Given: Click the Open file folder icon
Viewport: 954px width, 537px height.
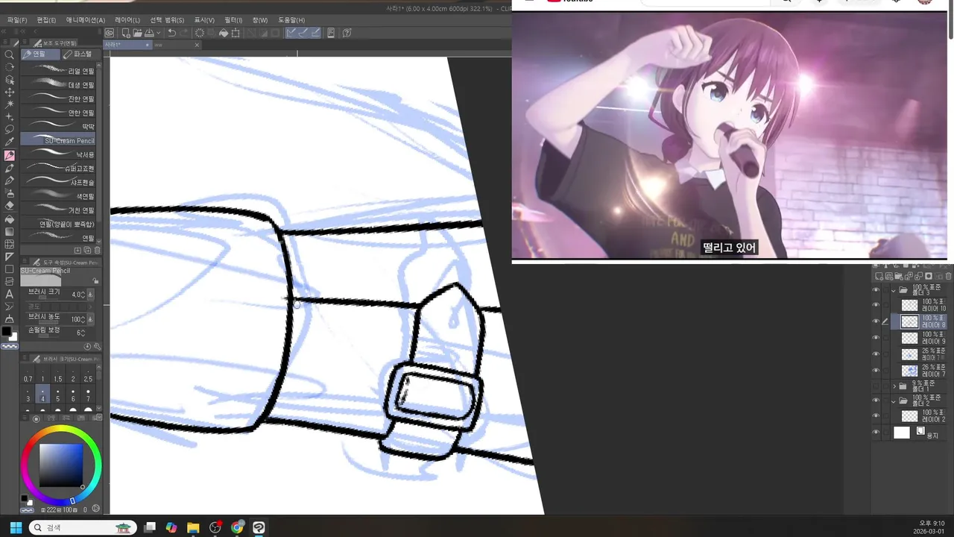Looking at the screenshot, I should point(138,33).
